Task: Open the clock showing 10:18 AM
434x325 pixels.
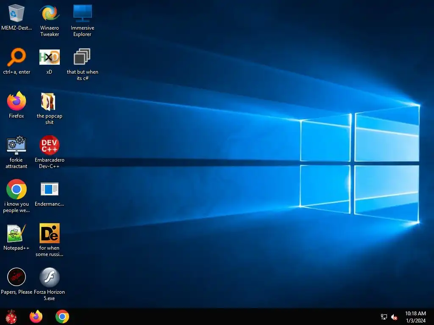Action: click(x=415, y=317)
